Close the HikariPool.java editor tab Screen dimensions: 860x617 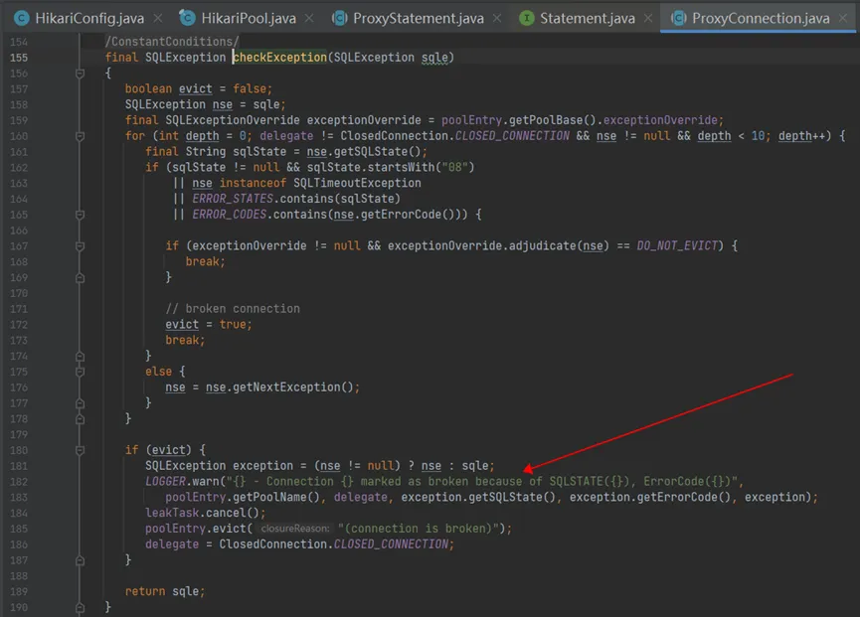(308, 19)
